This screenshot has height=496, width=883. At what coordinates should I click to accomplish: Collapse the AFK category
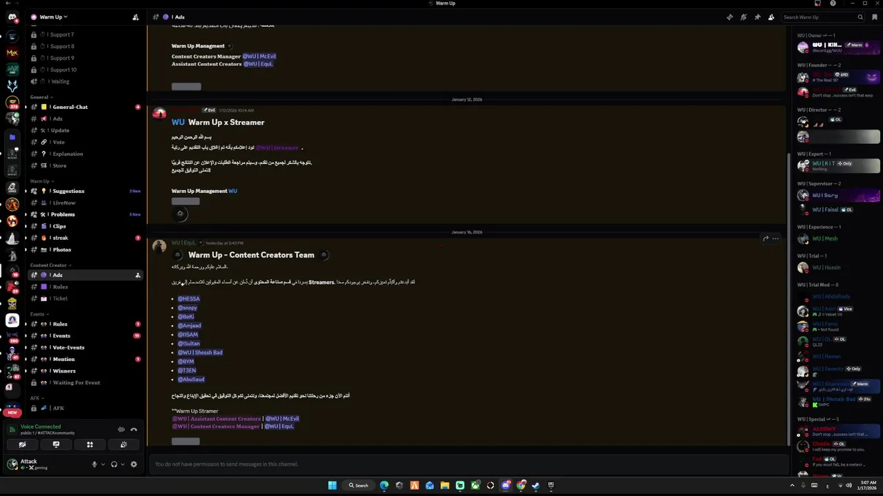[x=37, y=398]
